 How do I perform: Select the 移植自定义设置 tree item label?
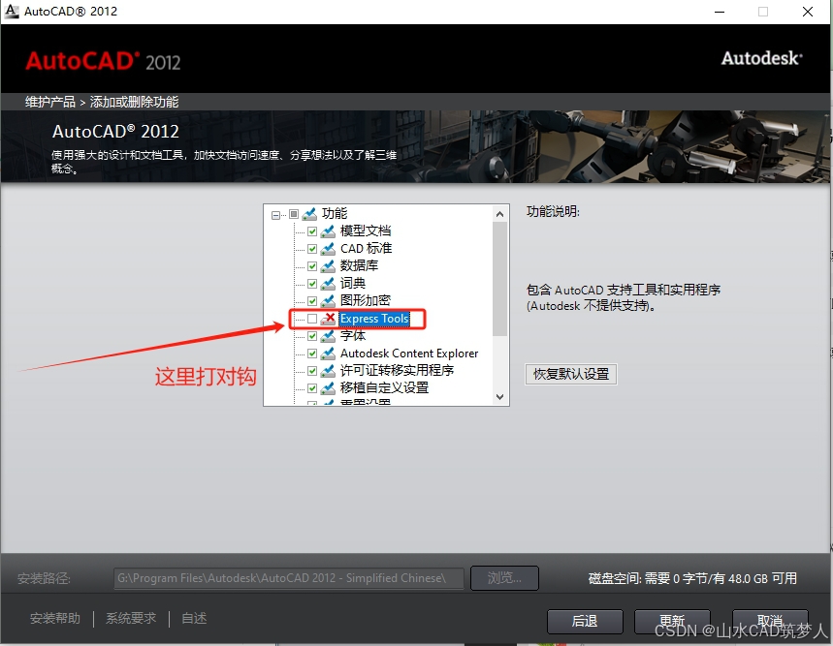pos(384,387)
